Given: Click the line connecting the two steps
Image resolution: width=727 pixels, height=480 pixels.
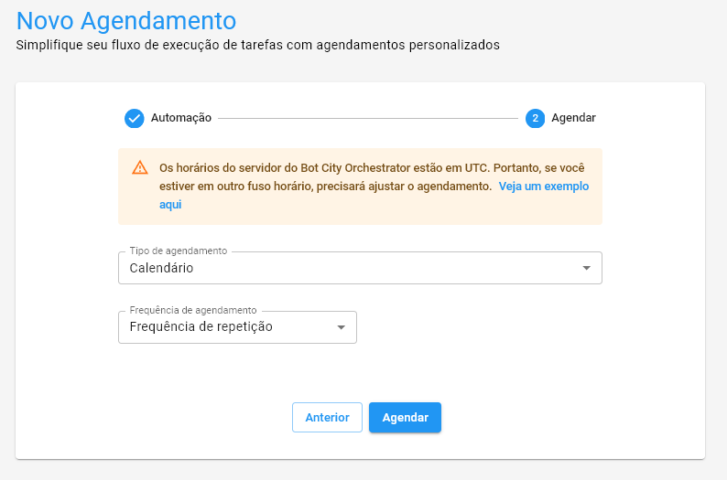Looking at the screenshot, I should [x=368, y=118].
